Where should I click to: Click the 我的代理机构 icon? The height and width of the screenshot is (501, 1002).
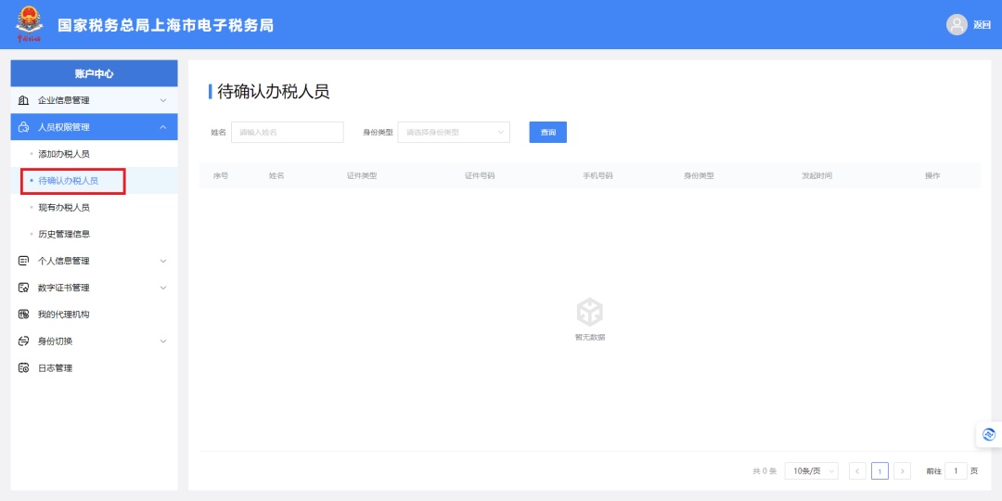pos(23,315)
